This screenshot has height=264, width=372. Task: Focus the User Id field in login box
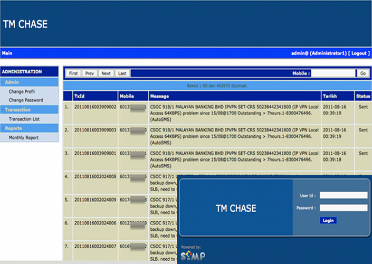(344, 195)
